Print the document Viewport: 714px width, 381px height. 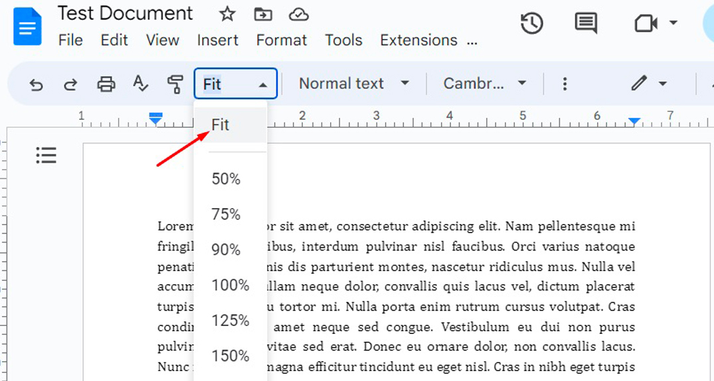106,84
